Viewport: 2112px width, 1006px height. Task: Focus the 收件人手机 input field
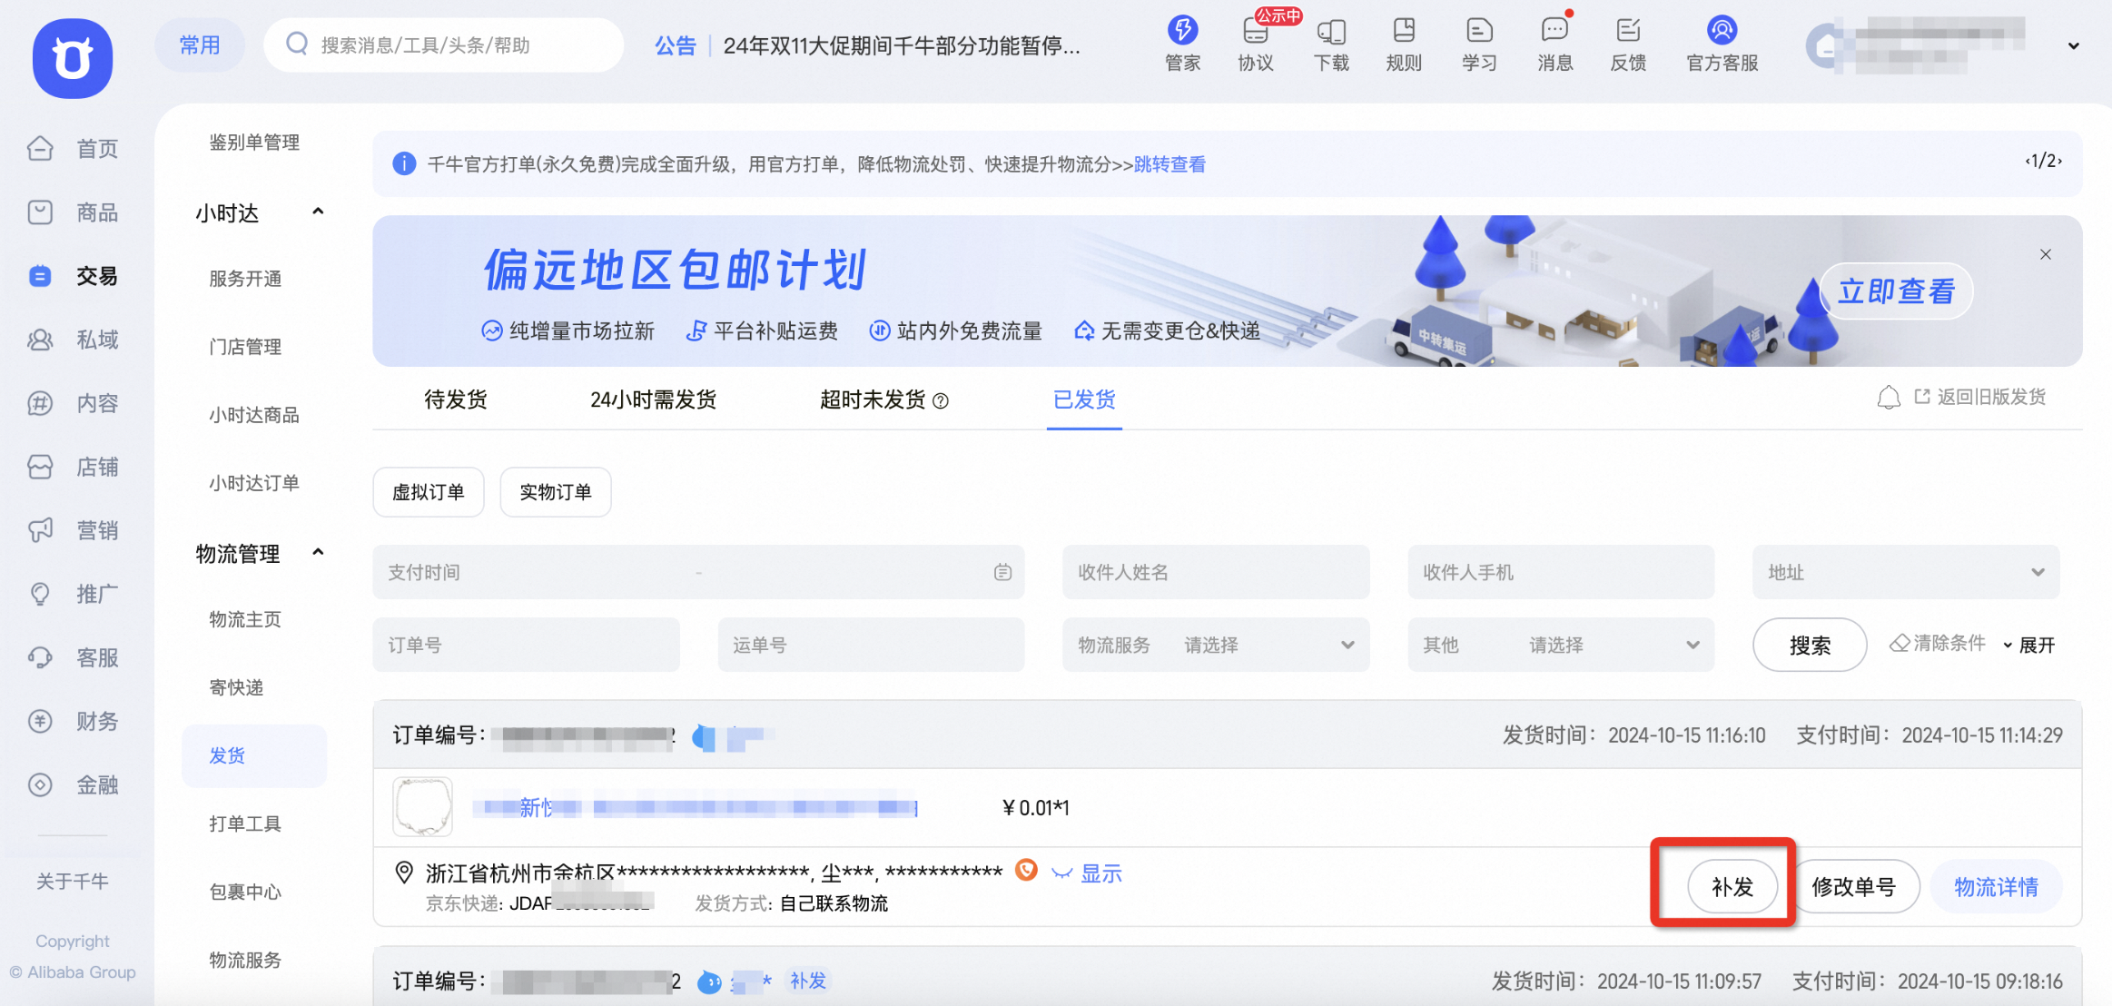tap(1561, 572)
